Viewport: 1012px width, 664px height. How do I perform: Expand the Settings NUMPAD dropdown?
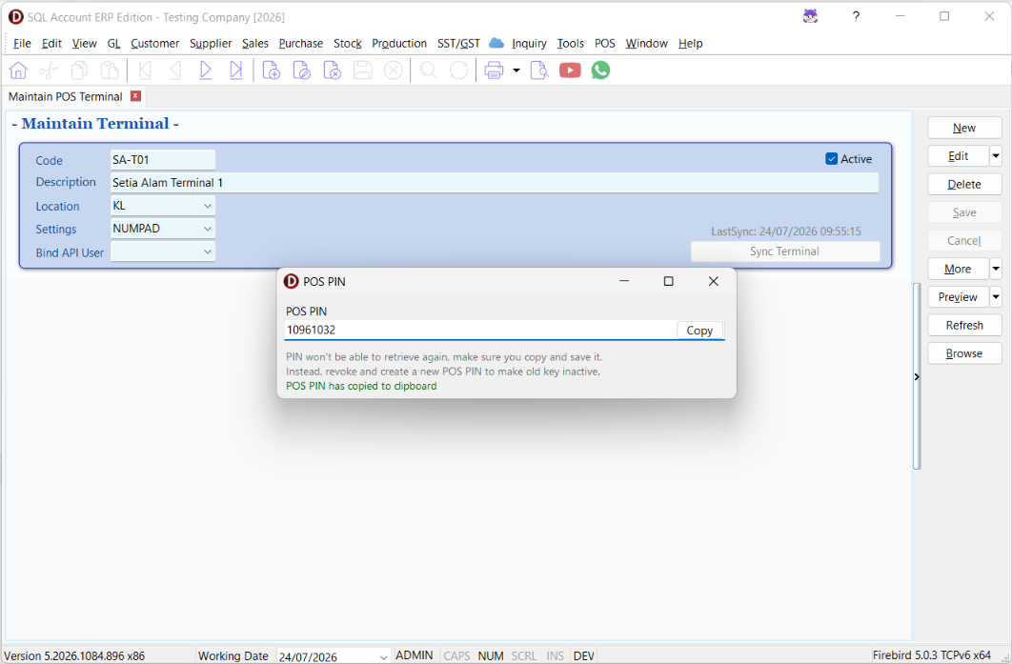pyautogui.click(x=207, y=229)
